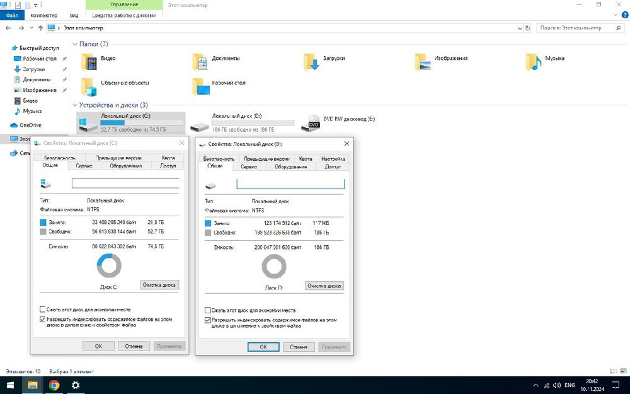Collapse the Устройства и диски (3) group
The width and height of the screenshot is (630, 394).
click(x=75, y=105)
